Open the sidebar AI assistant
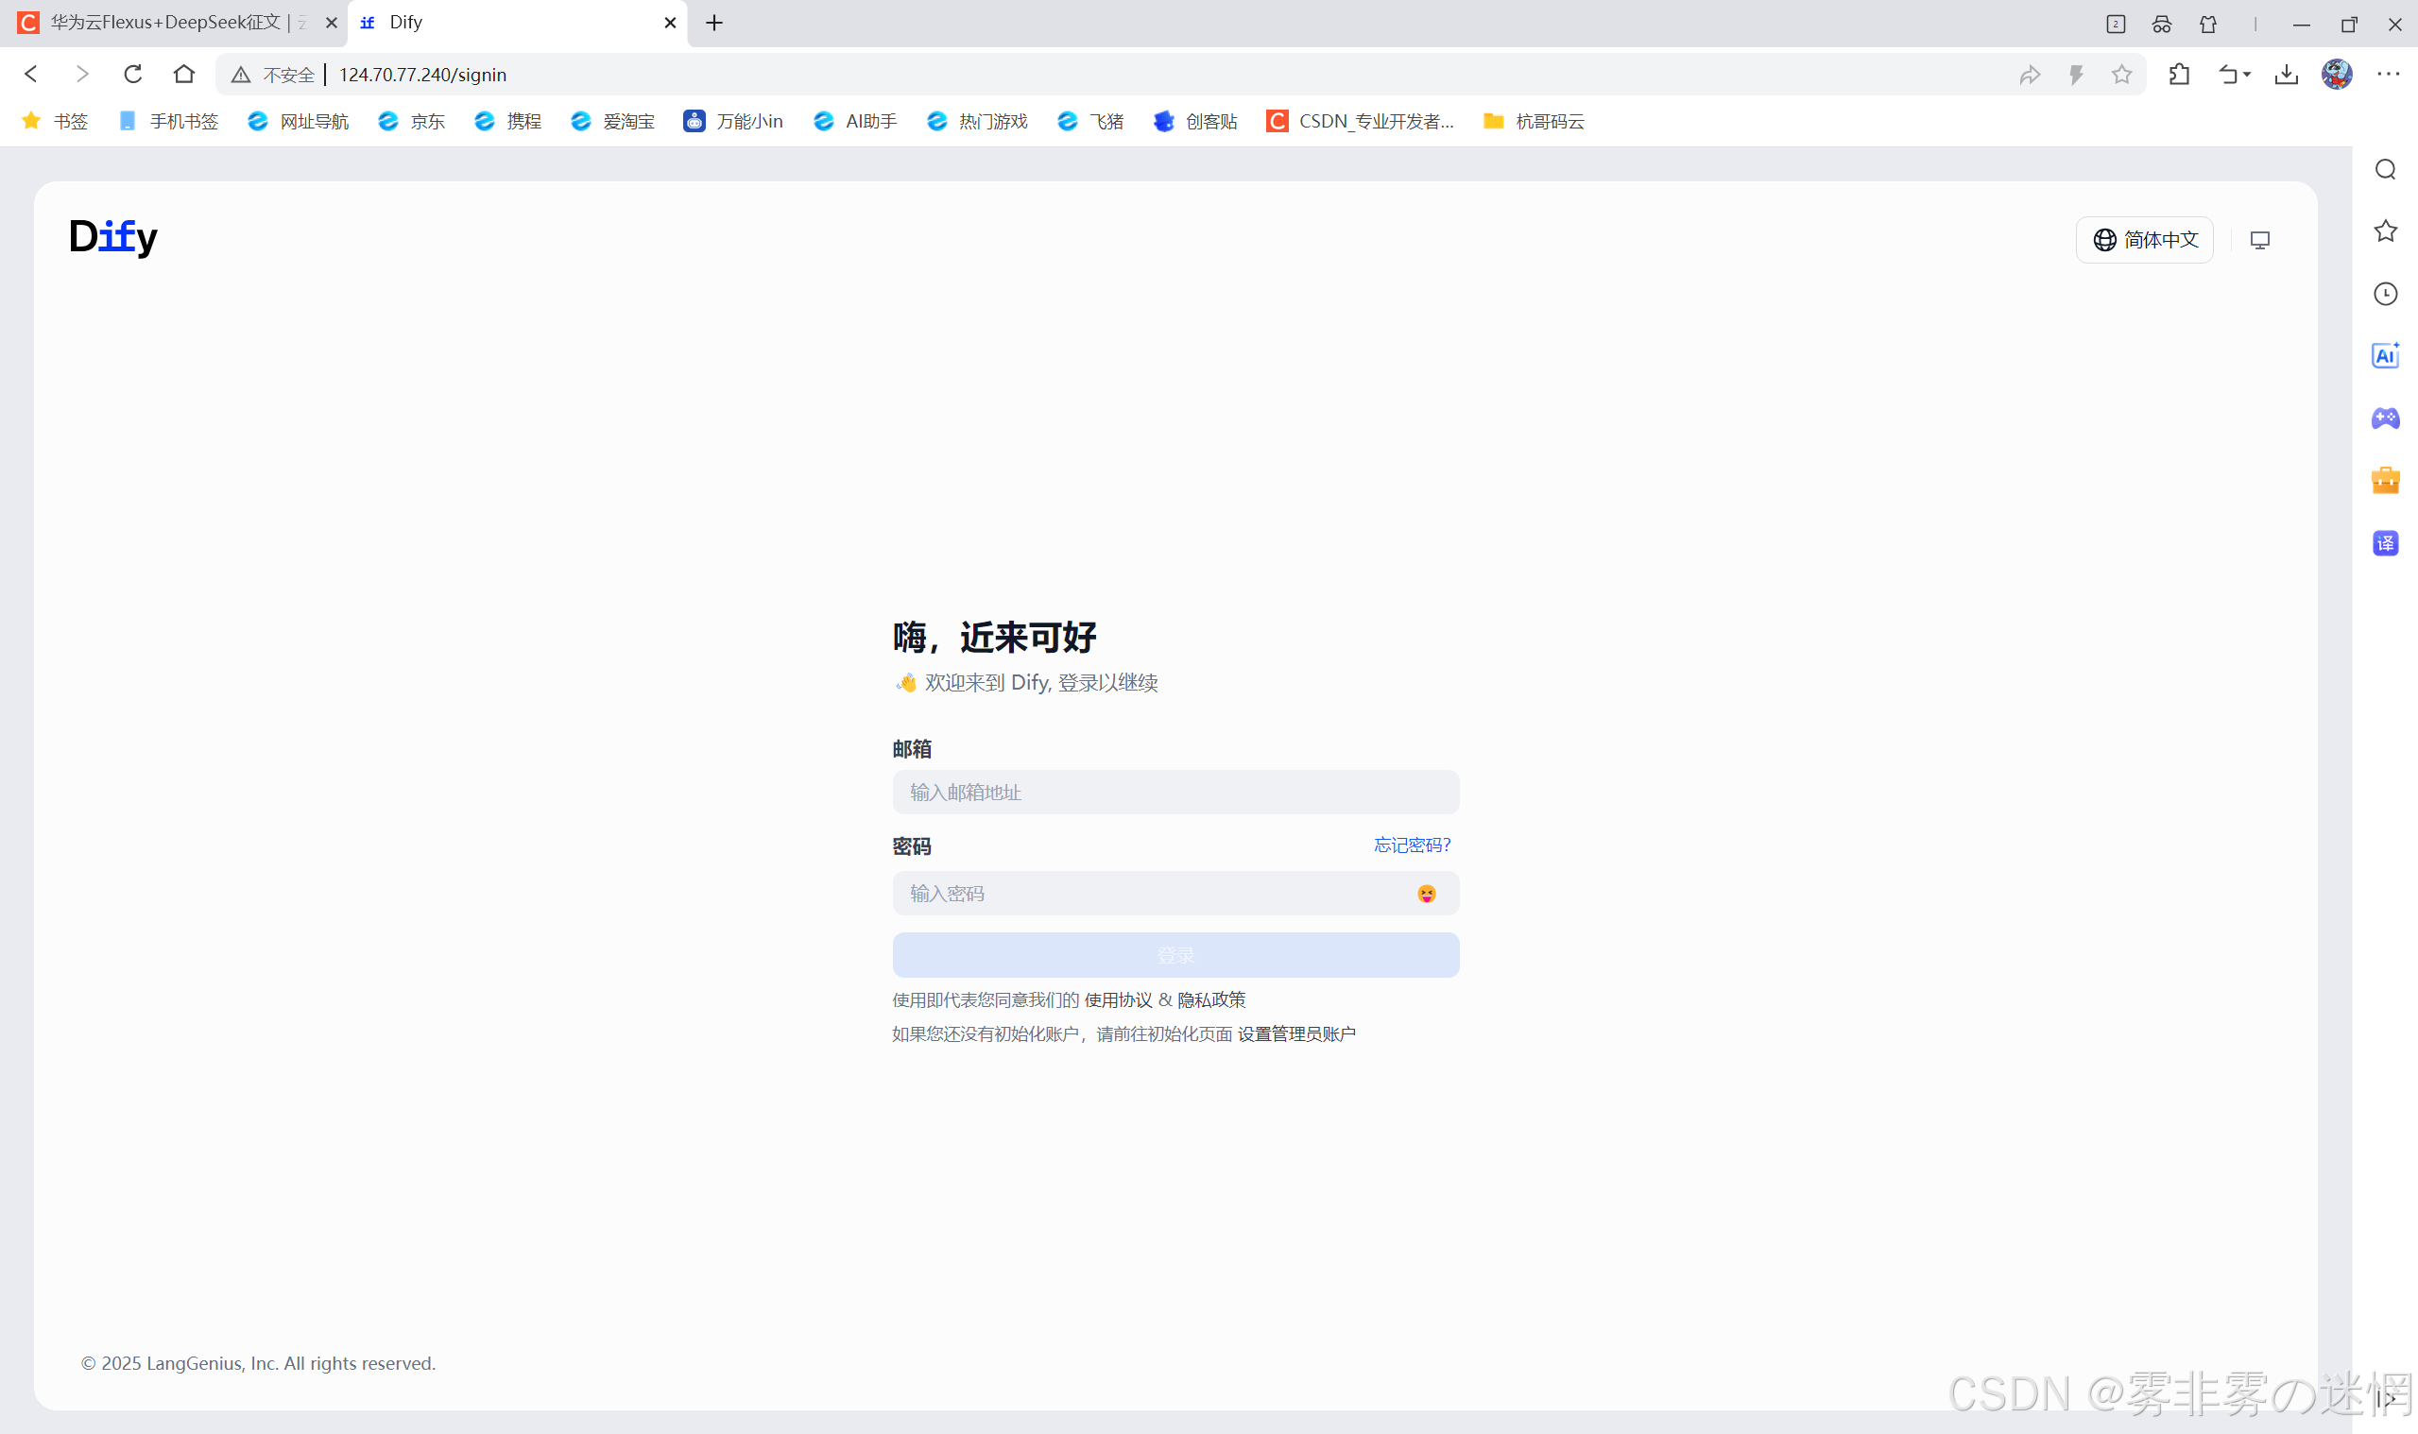Image resolution: width=2418 pixels, height=1434 pixels. coord(2385,355)
